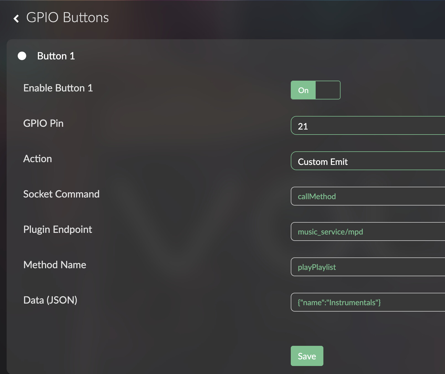Click the Action label text

[38, 159]
